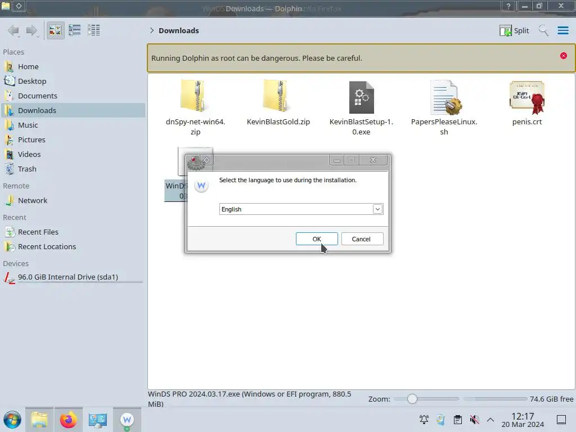Select KevinBlastSetup-1.0.exe icon
Screen dimensions: 576x432
point(362,97)
